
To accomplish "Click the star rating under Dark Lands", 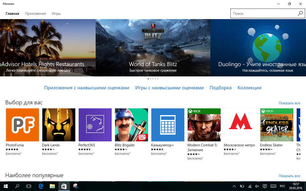I will [48, 149].
